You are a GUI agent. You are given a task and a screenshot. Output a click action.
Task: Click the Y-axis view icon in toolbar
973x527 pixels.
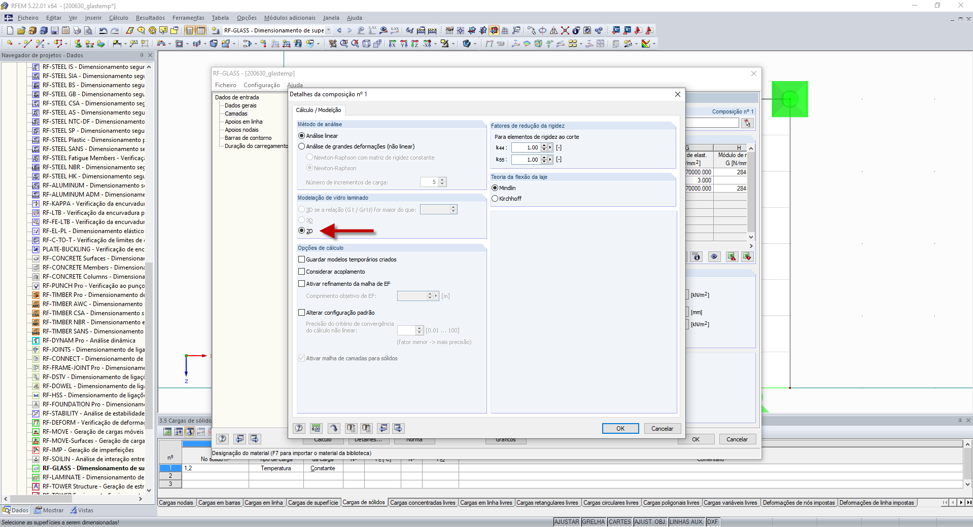[404, 44]
